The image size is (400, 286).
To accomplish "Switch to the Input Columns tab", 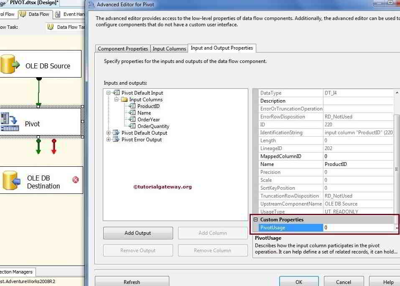I will [x=169, y=48].
